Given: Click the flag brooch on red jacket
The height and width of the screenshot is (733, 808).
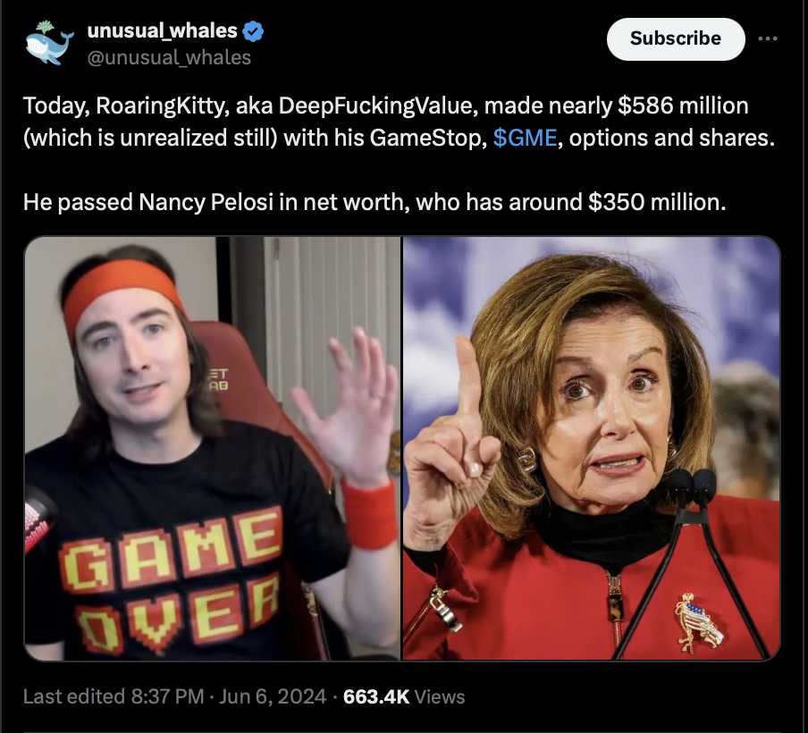Looking at the screenshot, I should [x=698, y=622].
